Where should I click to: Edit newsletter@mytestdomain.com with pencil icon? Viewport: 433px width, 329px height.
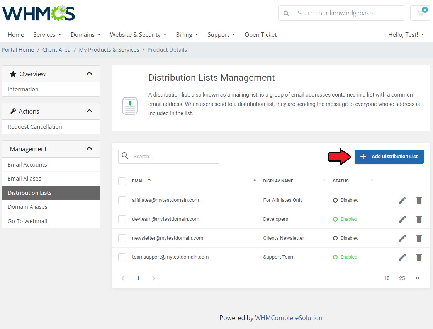(402, 238)
